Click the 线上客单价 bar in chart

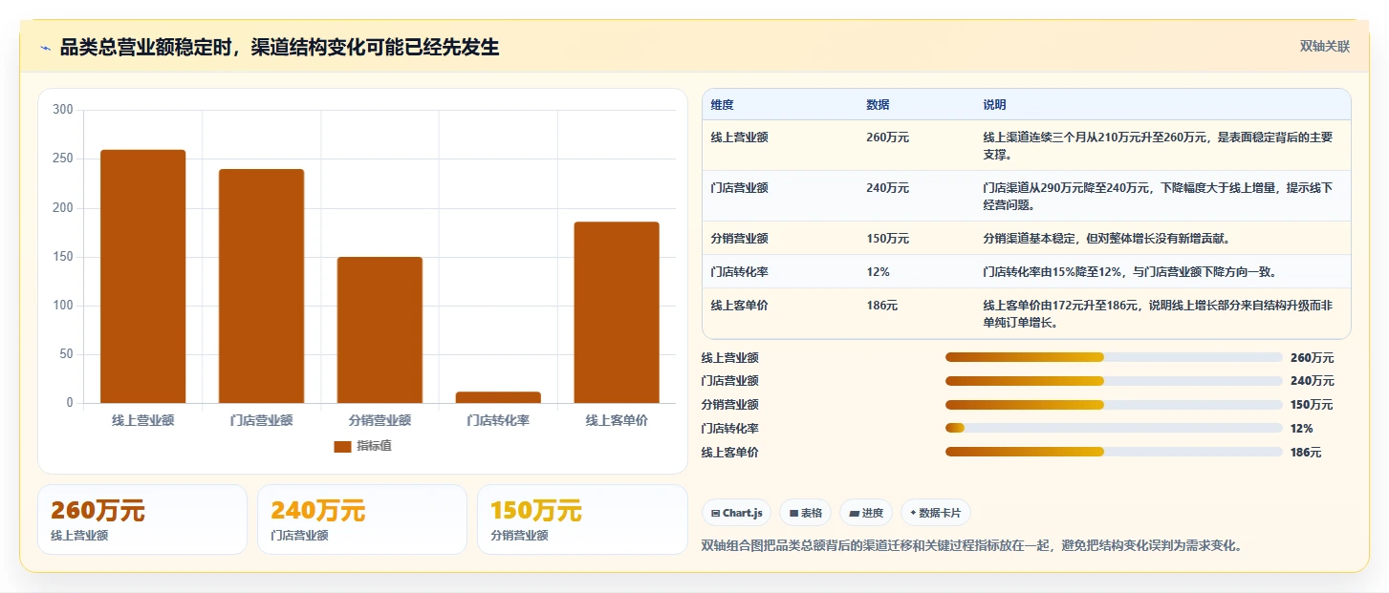pyautogui.click(x=617, y=312)
